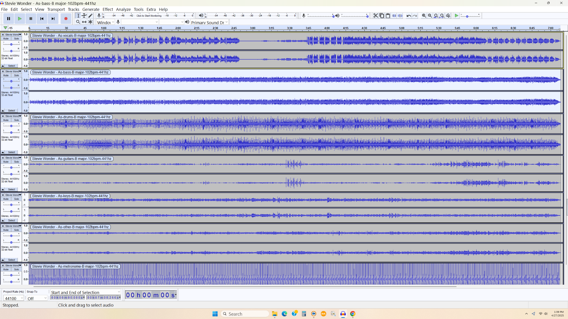Choose the Zoom magnifier tool
This screenshot has width=568, height=319.
point(78,22)
